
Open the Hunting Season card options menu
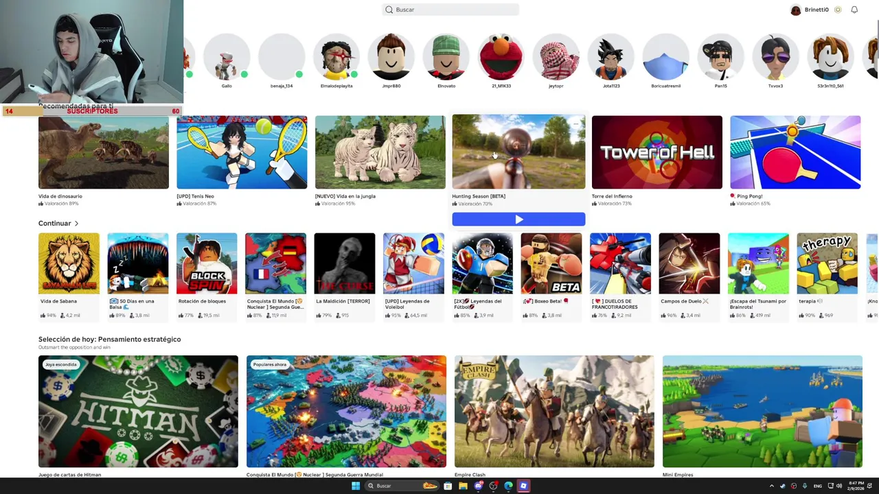pyautogui.click(x=575, y=124)
